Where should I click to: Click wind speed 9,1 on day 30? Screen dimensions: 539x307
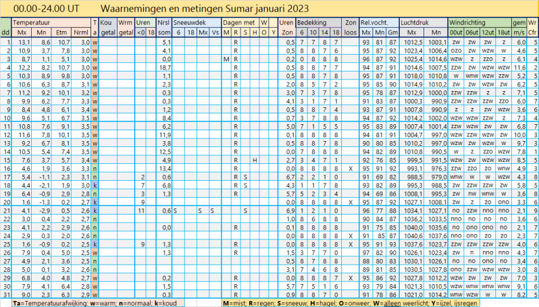pyautogui.click(x=521, y=286)
